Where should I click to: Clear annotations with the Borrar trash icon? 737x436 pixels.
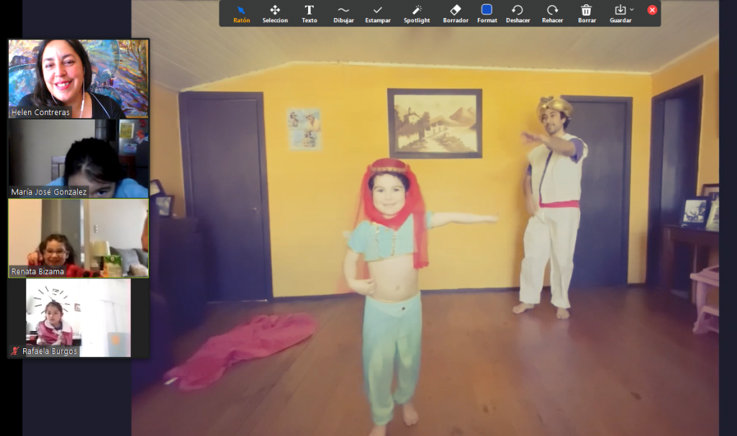tap(587, 13)
